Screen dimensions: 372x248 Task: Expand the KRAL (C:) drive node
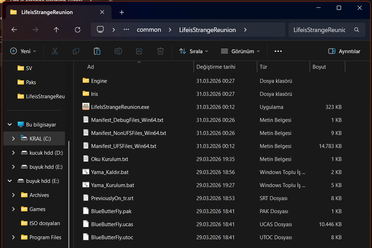point(13,138)
